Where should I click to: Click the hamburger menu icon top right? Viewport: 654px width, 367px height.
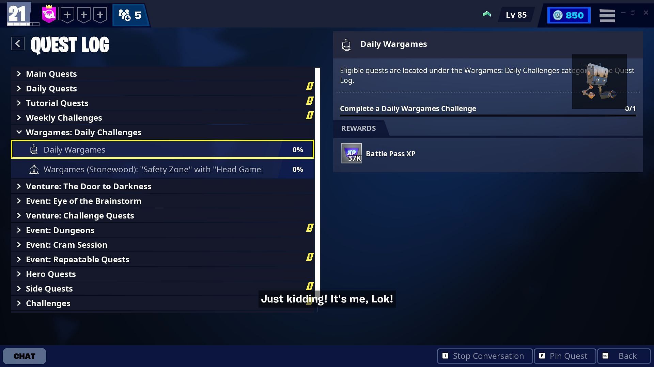click(607, 15)
